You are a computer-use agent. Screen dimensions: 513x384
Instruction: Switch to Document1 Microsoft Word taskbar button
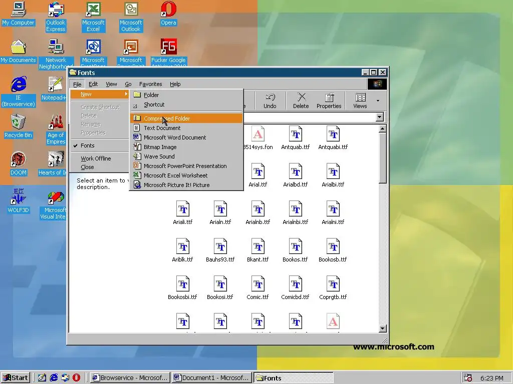(x=212, y=378)
